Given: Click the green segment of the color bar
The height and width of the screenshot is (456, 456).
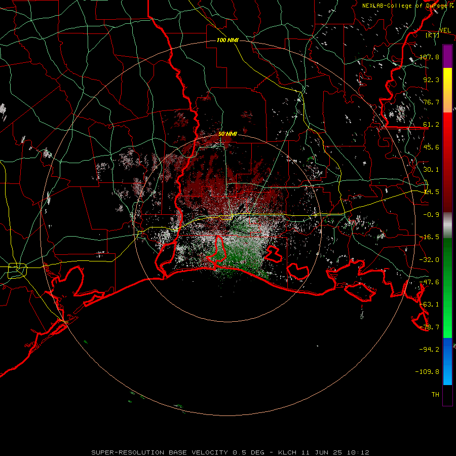Looking at the screenshot, I should [x=447, y=288].
